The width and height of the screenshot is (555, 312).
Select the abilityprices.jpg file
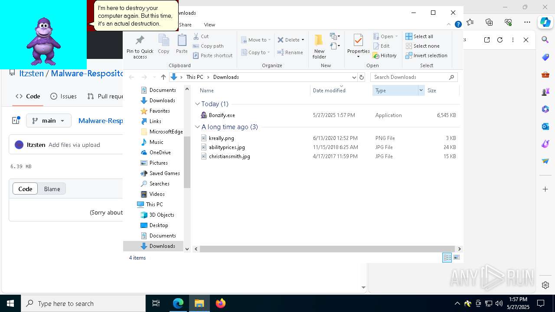(227, 147)
